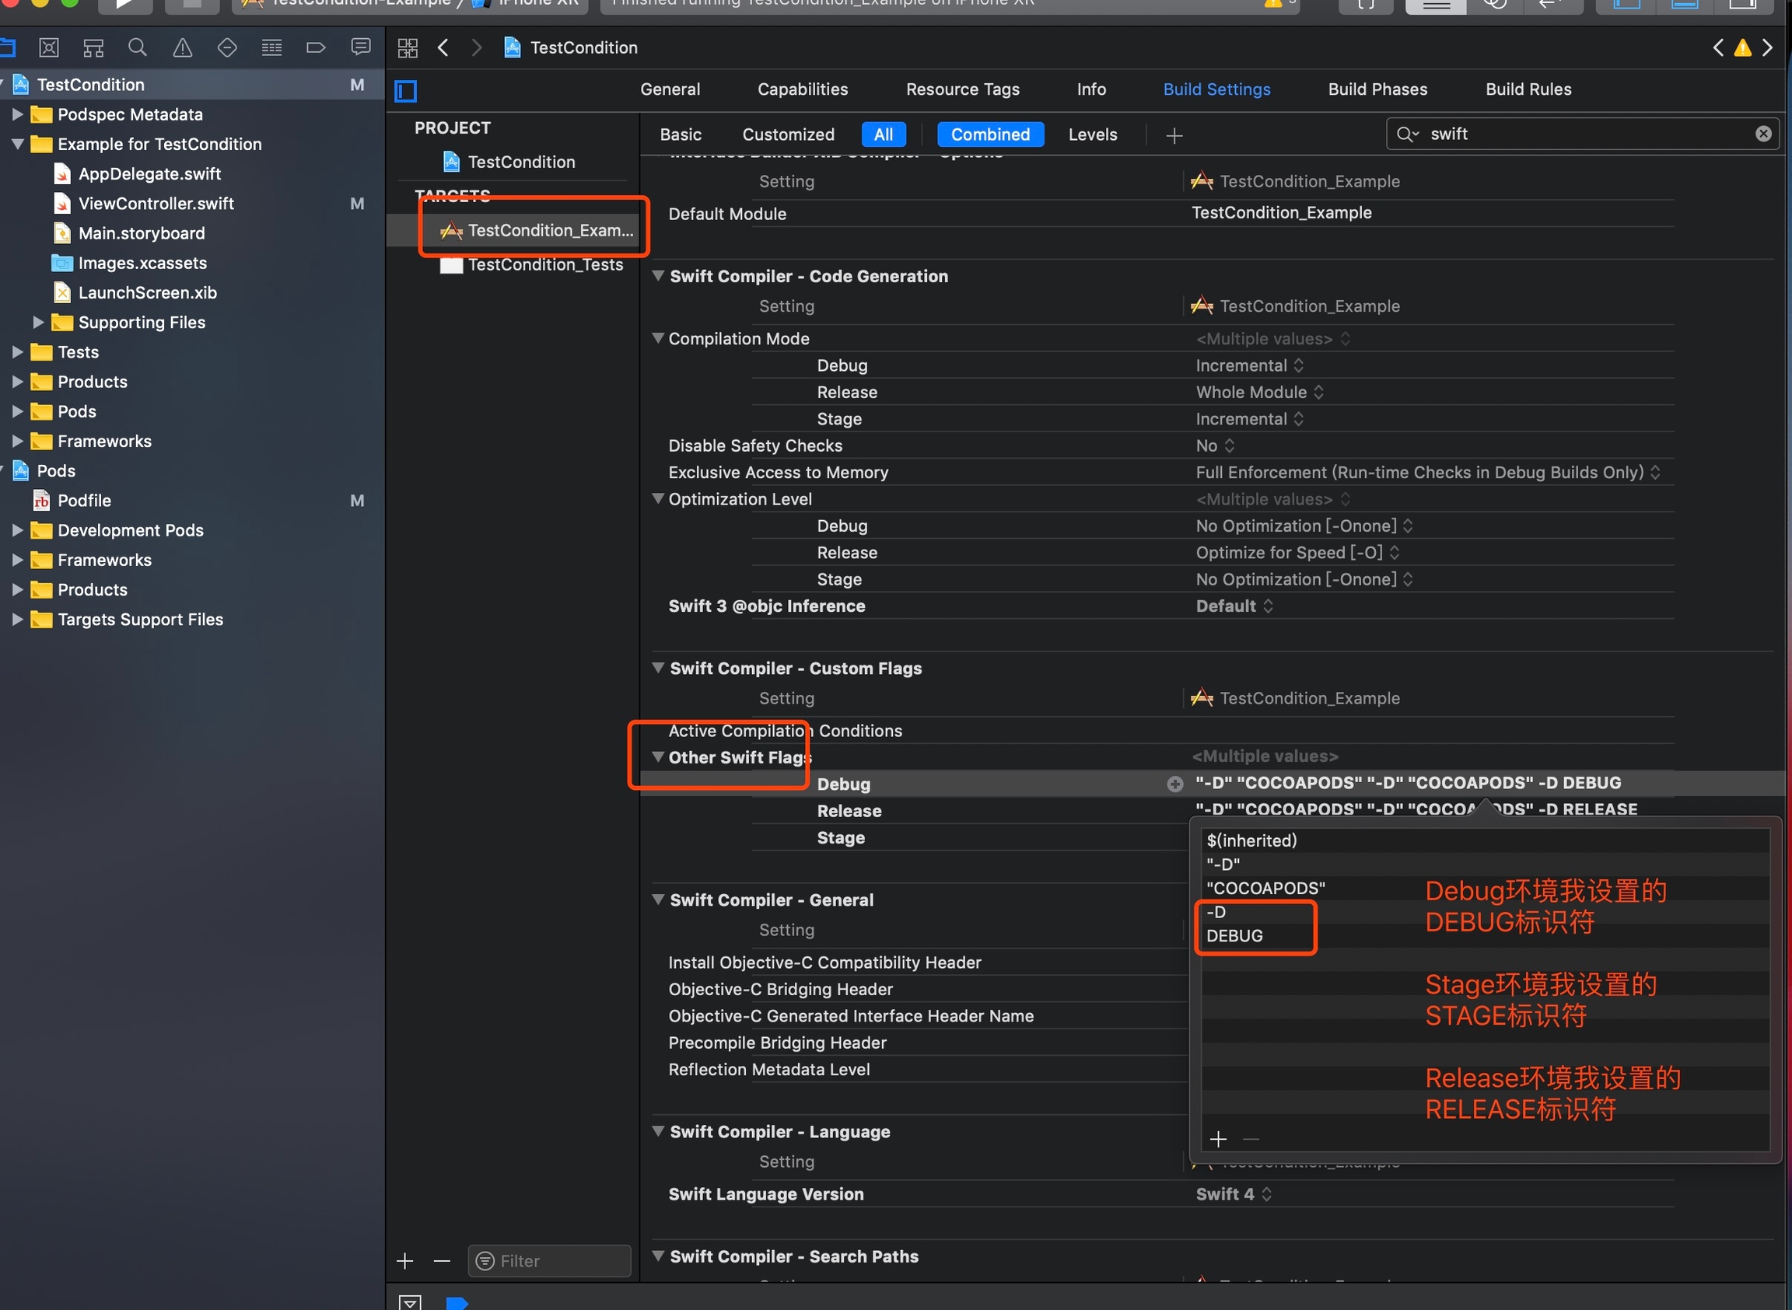Collapse the Other Swift Flags setting
The height and width of the screenshot is (1310, 1792).
click(x=658, y=757)
